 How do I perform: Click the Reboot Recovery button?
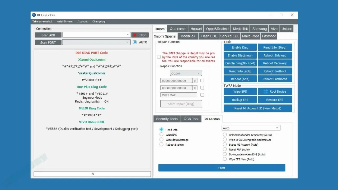point(275,63)
